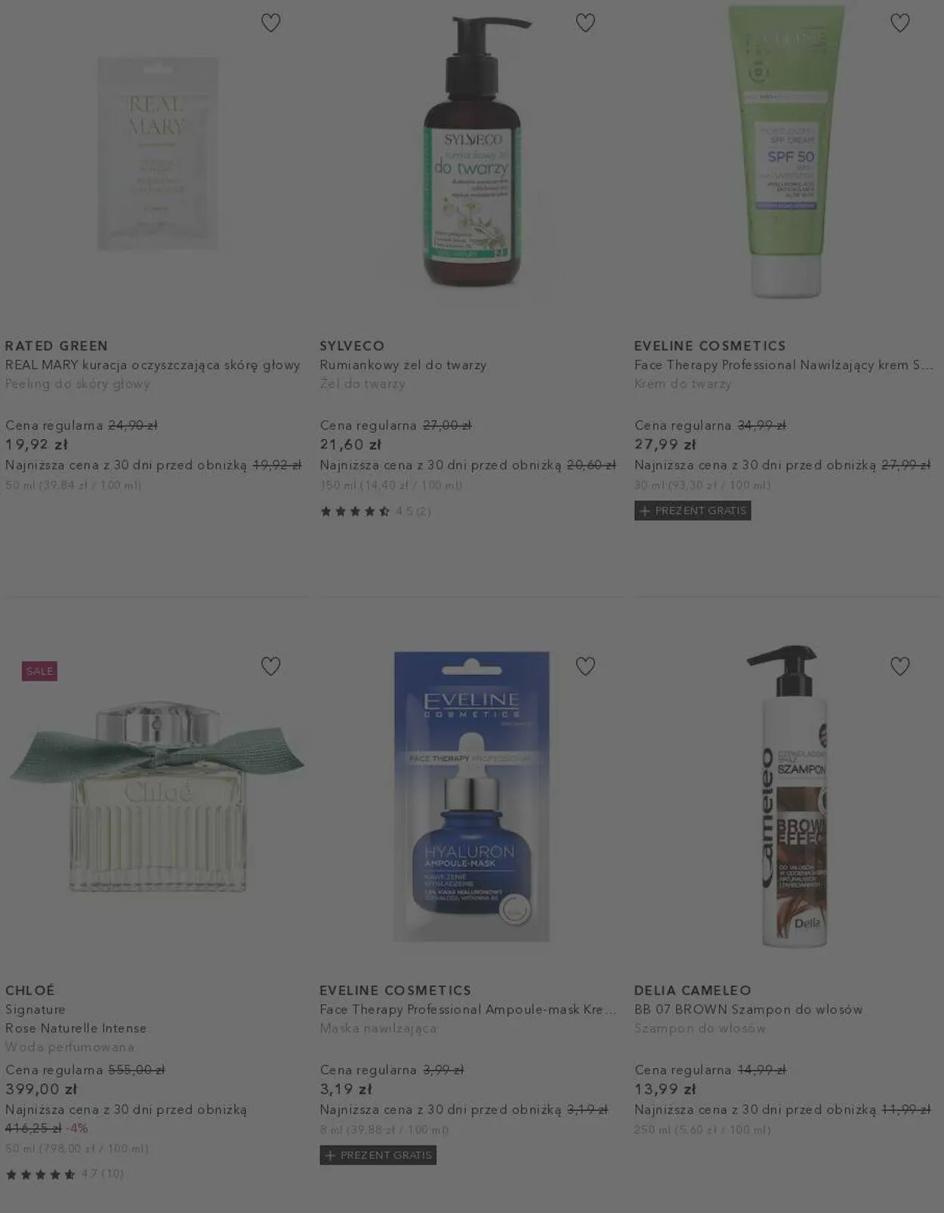Image resolution: width=944 pixels, height=1213 pixels.
Task: Open Cameleo Brown Effect shampoo image
Action: pos(788,795)
